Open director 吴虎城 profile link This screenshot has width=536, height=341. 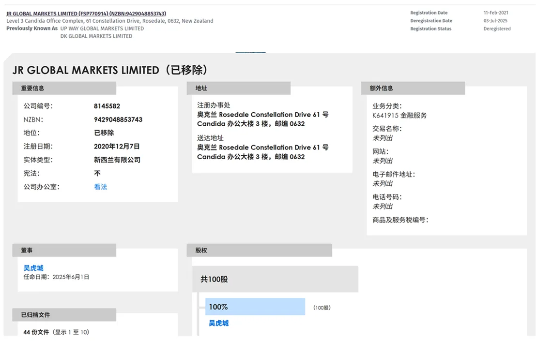33,268
